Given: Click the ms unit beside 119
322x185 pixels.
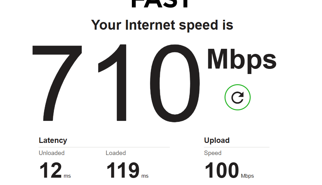Looking at the screenshot, I should click(145, 176).
